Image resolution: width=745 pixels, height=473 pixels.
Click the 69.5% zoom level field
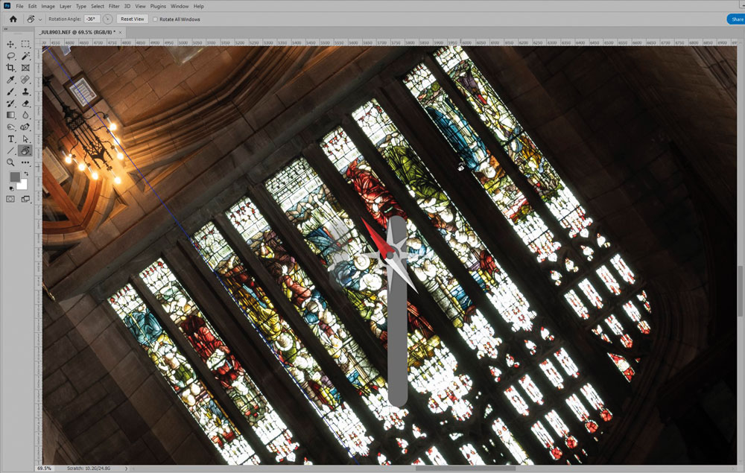tap(44, 469)
